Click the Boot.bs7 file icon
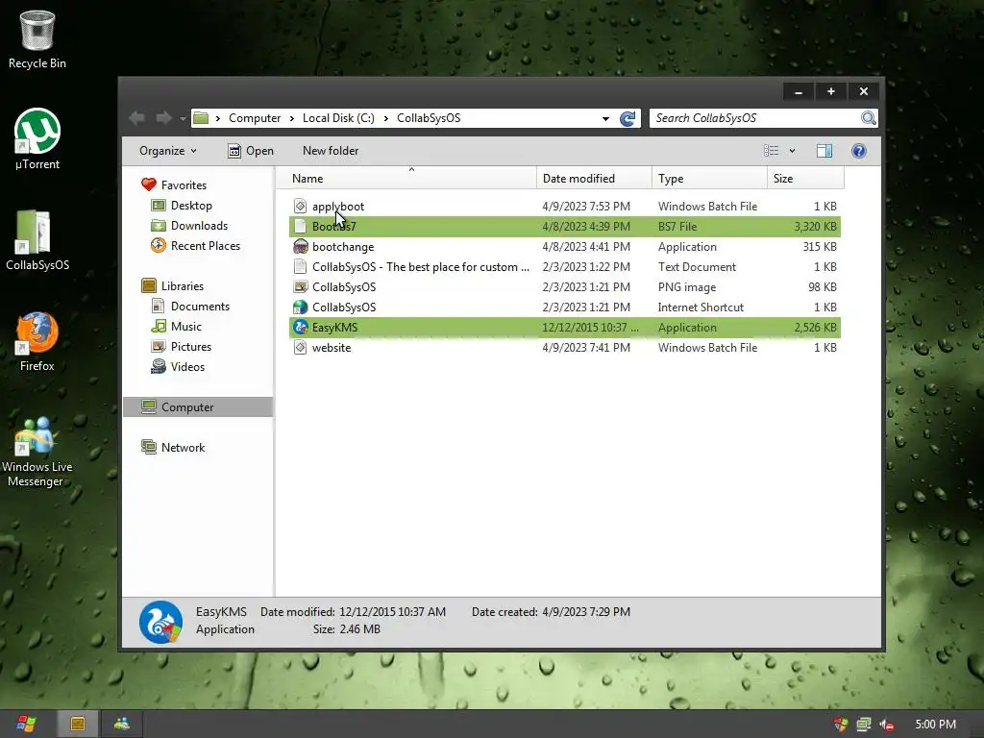This screenshot has width=984, height=738. [301, 227]
